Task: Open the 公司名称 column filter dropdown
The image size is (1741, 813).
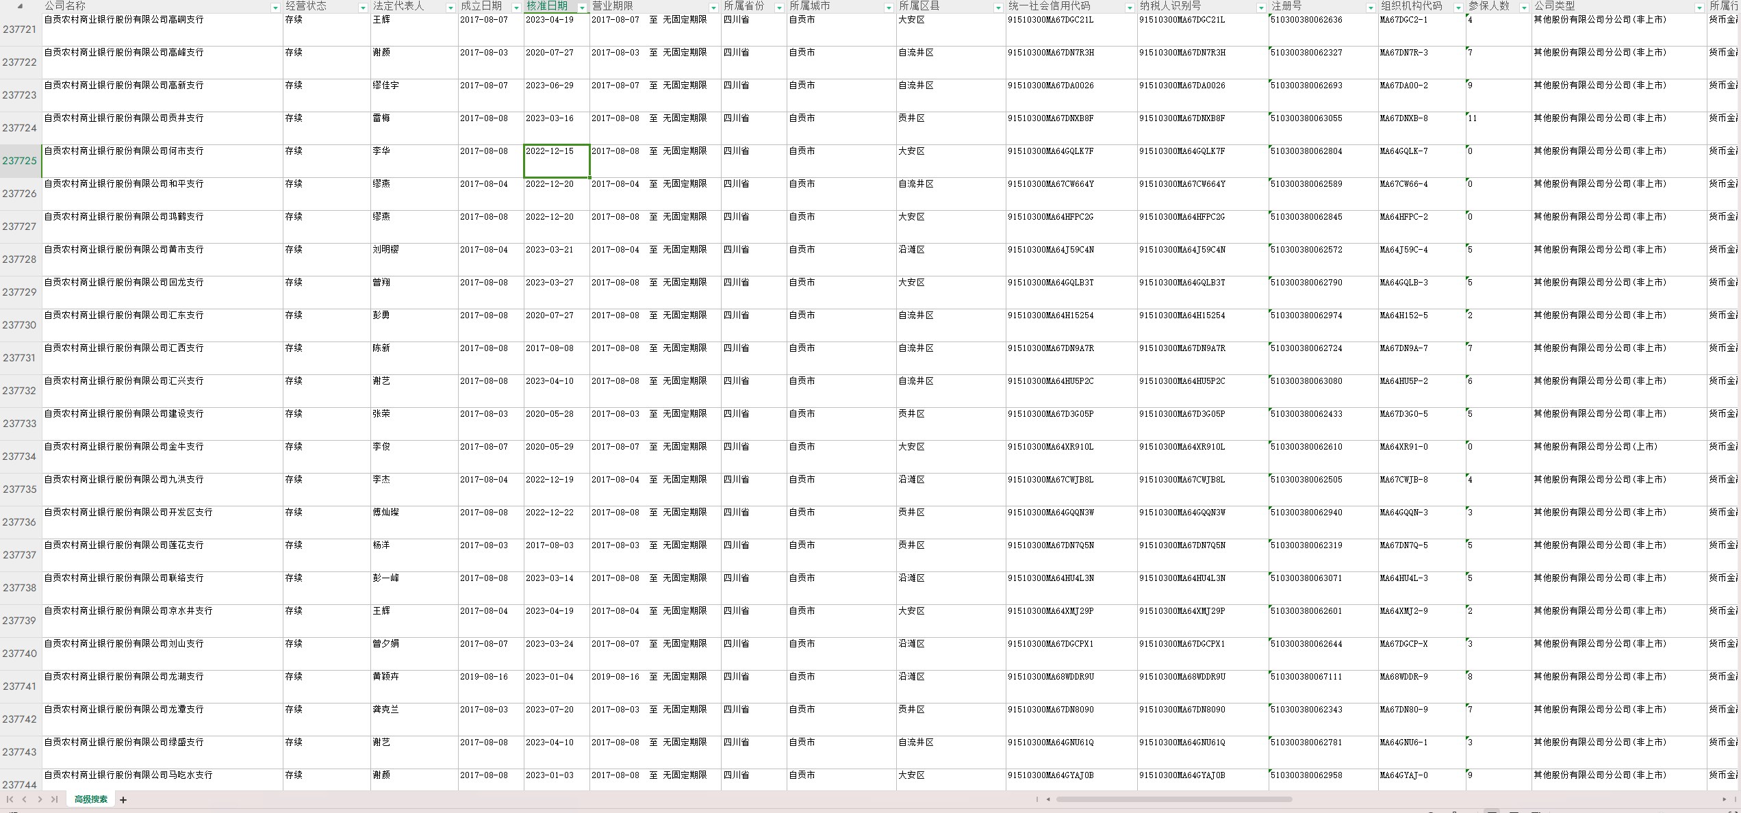Action: pos(275,8)
